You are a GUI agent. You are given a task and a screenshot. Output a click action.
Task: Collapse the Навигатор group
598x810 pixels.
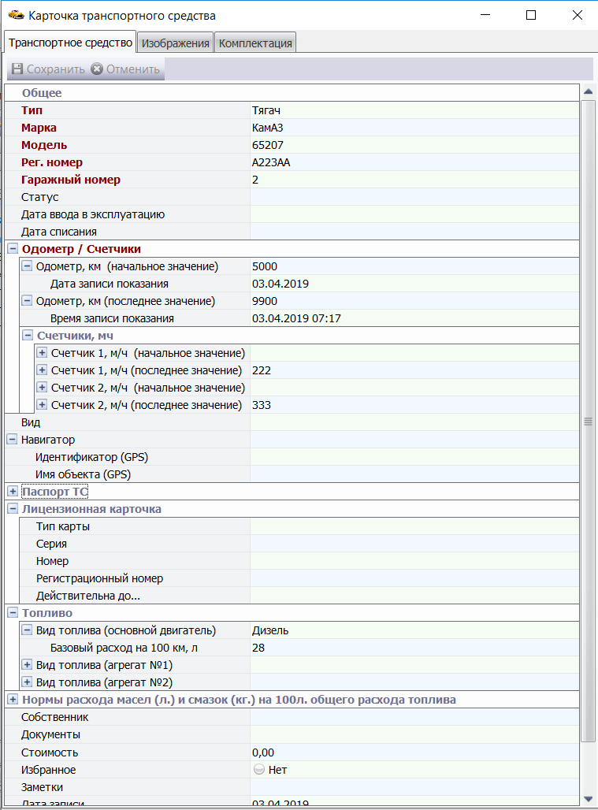13,440
